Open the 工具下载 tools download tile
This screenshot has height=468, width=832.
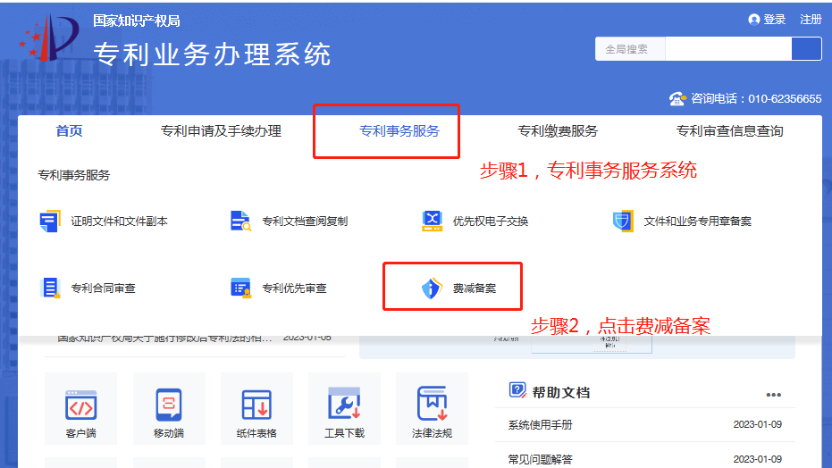coord(344,409)
